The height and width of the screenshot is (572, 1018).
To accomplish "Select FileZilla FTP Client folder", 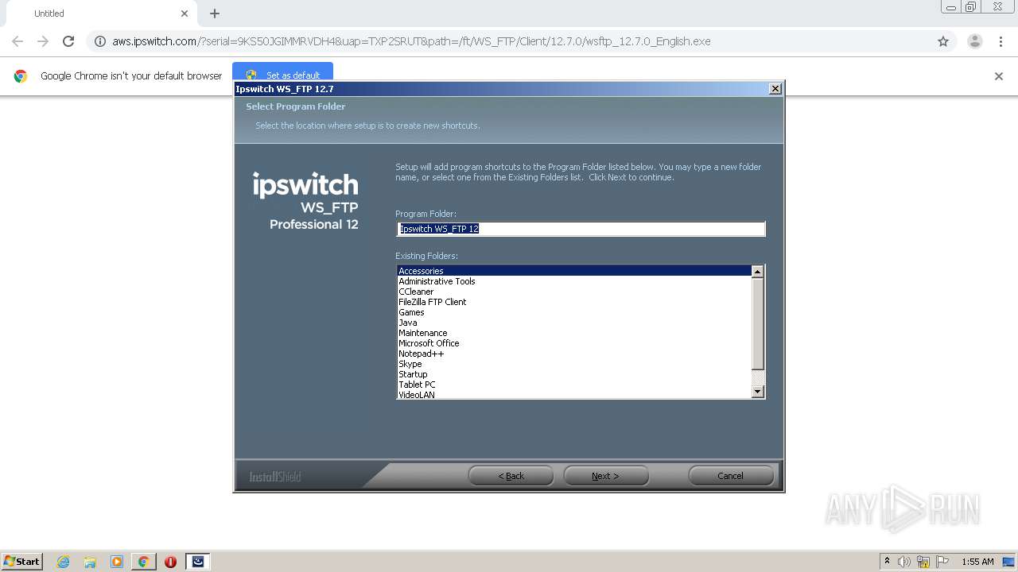I will [574, 302].
